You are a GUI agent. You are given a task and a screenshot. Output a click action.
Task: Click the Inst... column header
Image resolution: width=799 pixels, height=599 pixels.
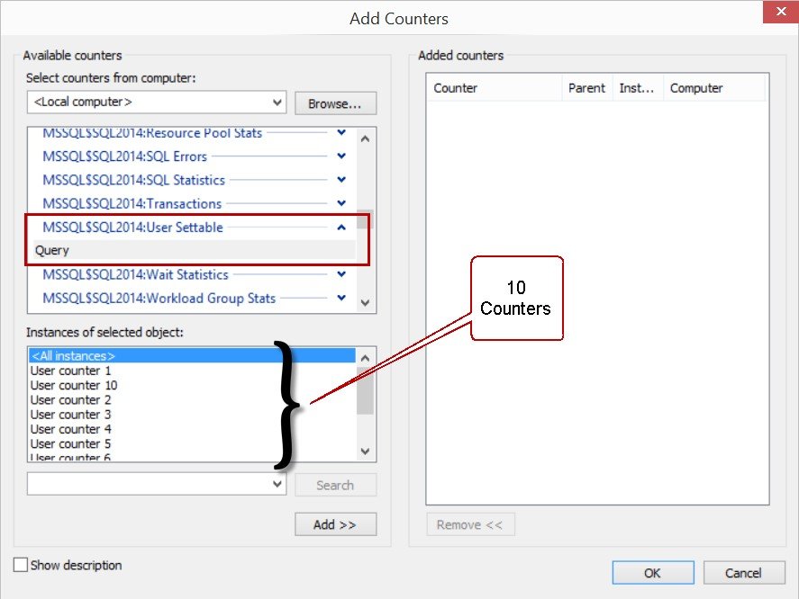638,88
